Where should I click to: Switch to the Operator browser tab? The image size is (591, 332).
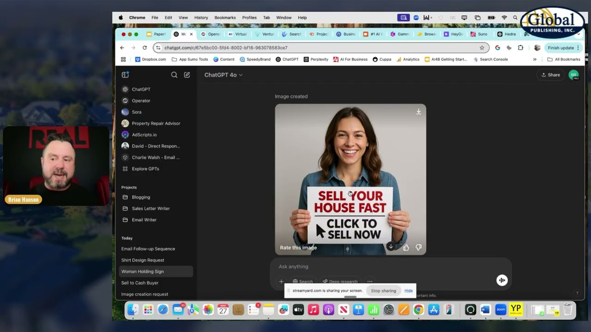211,34
